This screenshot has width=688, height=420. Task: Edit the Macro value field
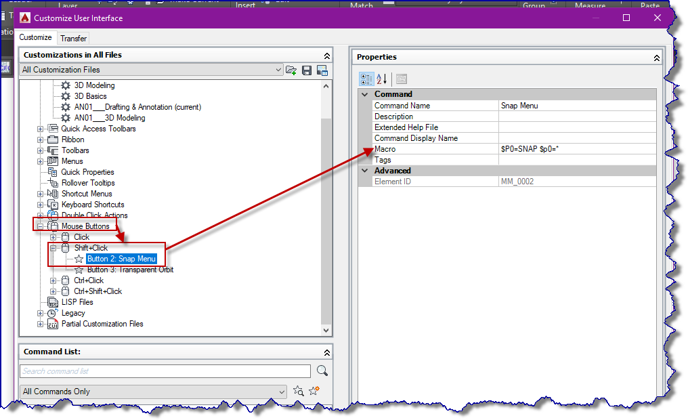pyautogui.click(x=578, y=149)
